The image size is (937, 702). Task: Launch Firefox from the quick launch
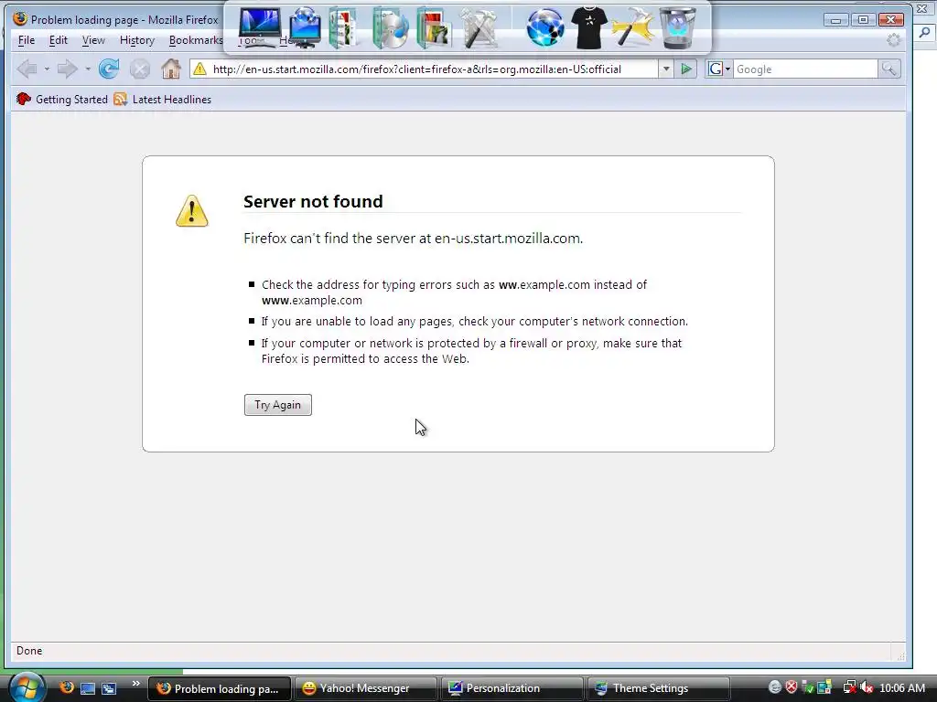(67, 687)
